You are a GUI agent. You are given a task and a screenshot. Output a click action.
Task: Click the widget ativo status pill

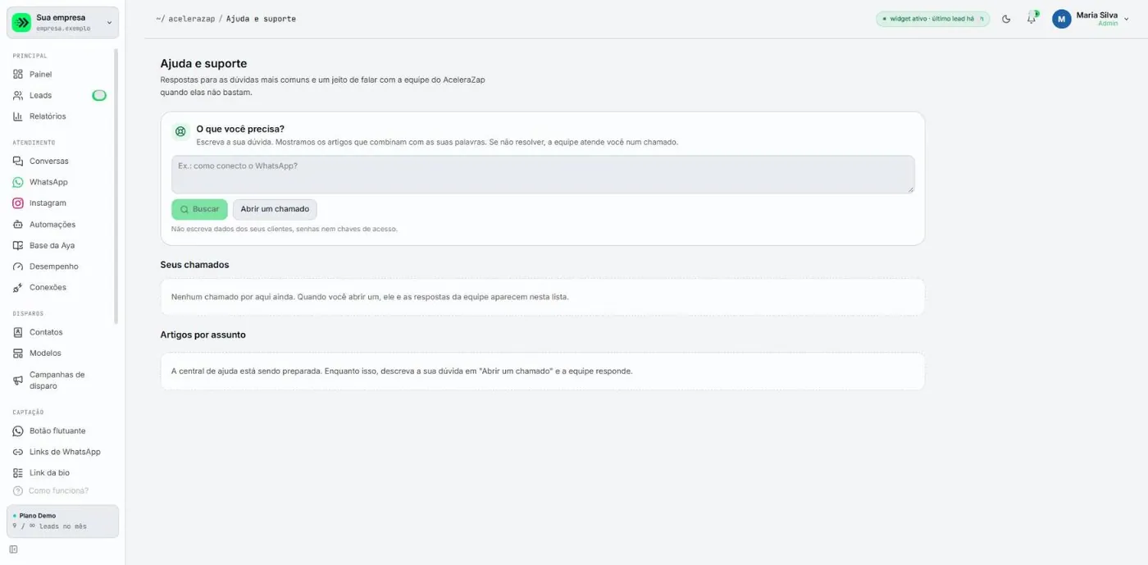point(932,19)
